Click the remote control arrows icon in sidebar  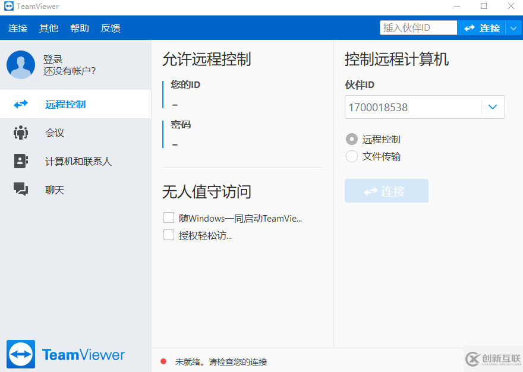(x=21, y=104)
